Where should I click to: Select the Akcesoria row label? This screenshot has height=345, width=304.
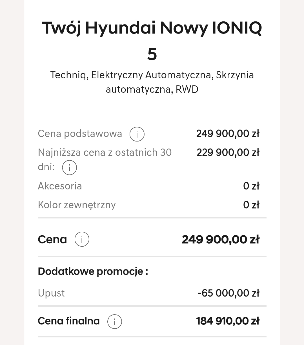click(60, 186)
